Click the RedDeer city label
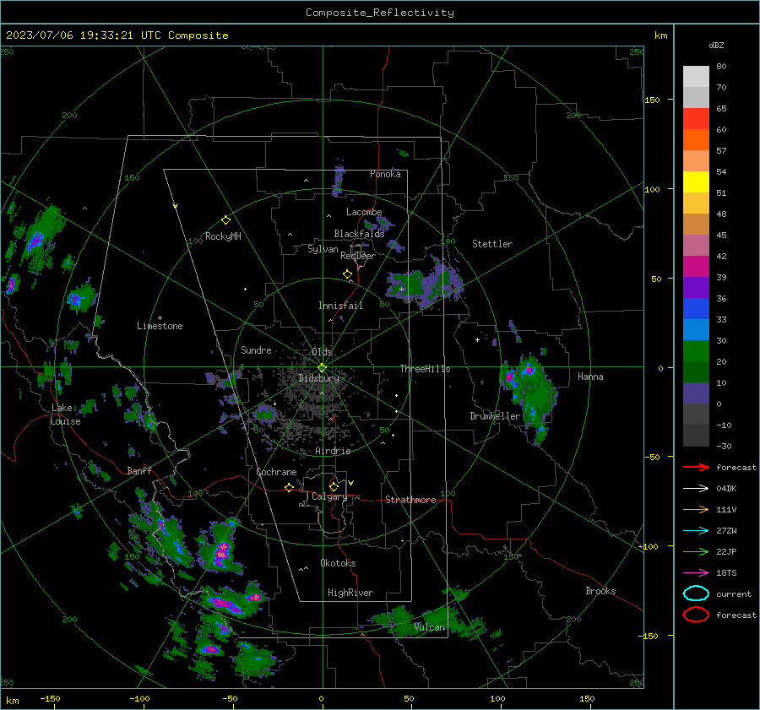 358,256
